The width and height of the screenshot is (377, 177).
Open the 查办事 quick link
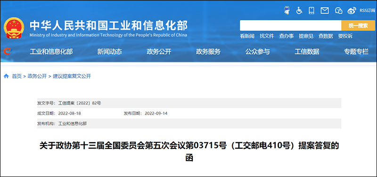(x=287, y=36)
